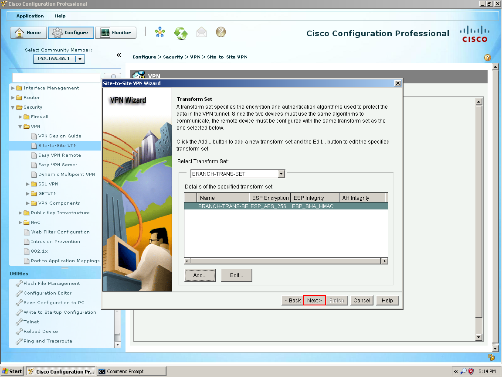Click the community network topology icon

tap(160, 32)
